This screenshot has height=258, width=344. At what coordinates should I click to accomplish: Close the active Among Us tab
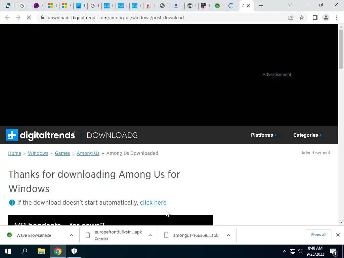(x=248, y=6)
